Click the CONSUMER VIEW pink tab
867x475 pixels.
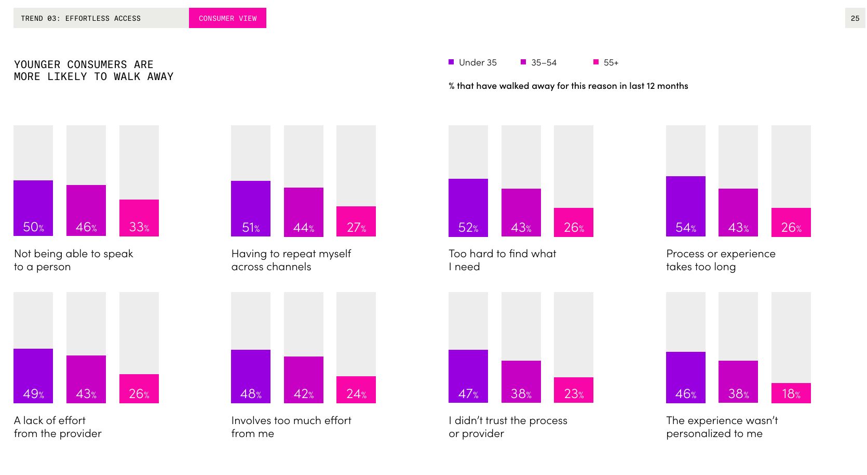(227, 18)
